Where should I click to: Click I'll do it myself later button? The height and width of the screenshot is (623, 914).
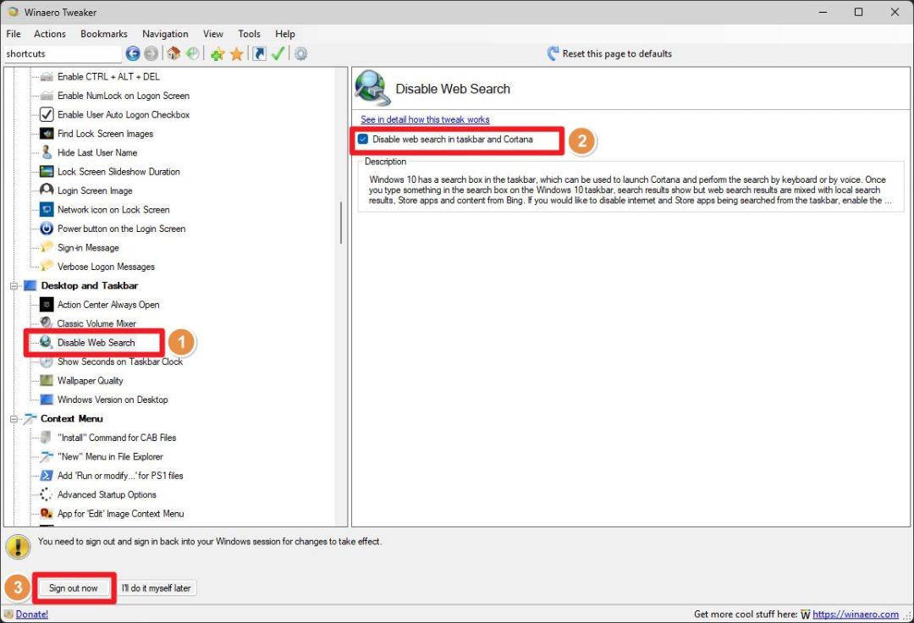click(157, 588)
